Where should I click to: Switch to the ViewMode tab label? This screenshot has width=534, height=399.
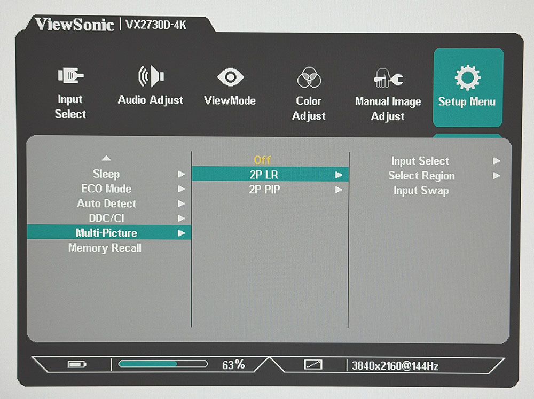230,100
